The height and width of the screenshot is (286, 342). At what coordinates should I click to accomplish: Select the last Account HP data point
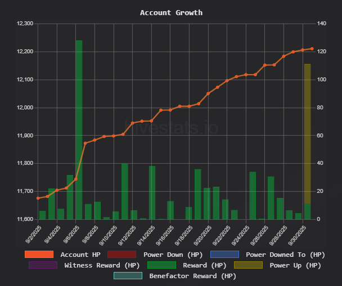(312, 49)
